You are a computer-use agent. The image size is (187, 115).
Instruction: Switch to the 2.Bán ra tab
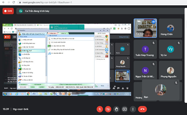pyautogui.click(x=63, y=33)
